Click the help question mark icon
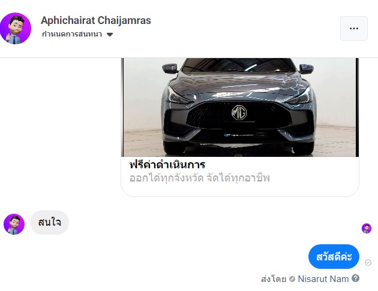 (x=355, y=278)
